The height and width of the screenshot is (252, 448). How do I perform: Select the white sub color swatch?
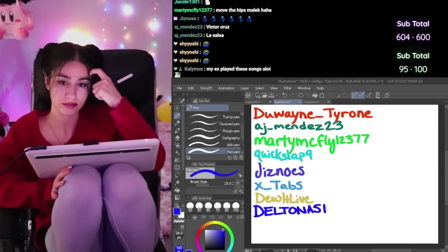182,215
